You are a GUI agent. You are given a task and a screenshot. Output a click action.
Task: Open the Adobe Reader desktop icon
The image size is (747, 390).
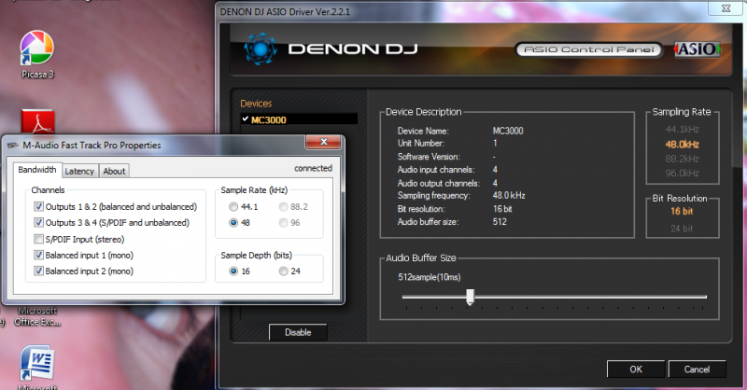tap(37, 122)
